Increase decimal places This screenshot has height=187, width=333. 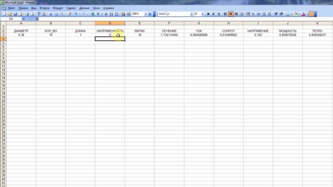(x=264, y=14)
